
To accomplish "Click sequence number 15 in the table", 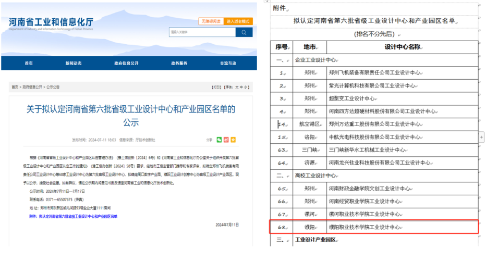I will 282,137.
